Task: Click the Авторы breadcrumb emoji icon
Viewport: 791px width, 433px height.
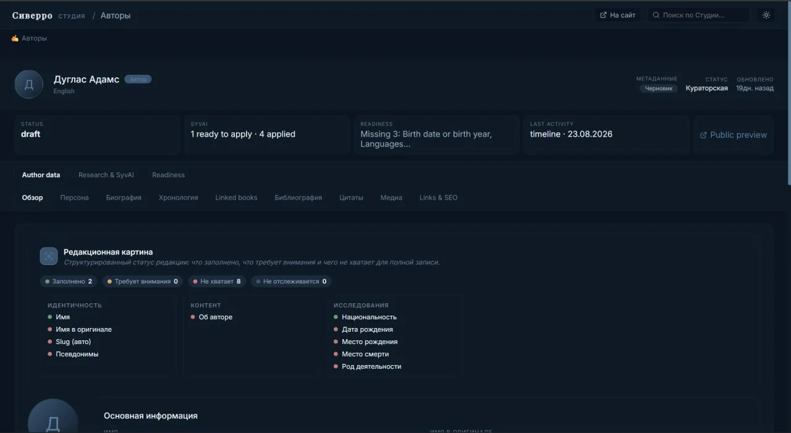Action: [x=15, y=38]
